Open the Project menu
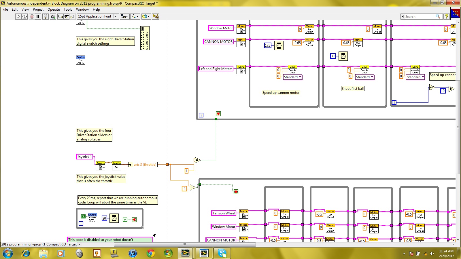The width and height of the screenshot is (461, 259). tap(38, 9)
